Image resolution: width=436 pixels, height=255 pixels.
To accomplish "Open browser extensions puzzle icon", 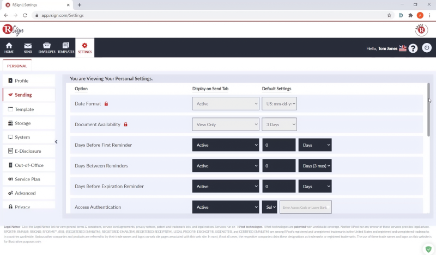I will [410, 15].
